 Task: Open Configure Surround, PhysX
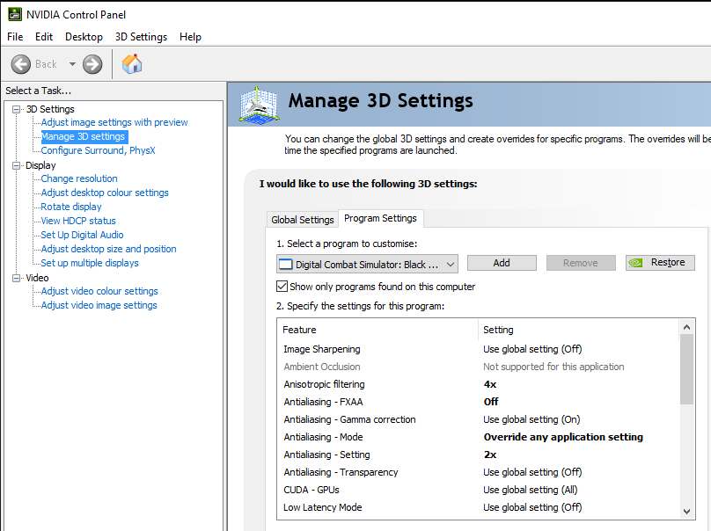pos(98,150)
